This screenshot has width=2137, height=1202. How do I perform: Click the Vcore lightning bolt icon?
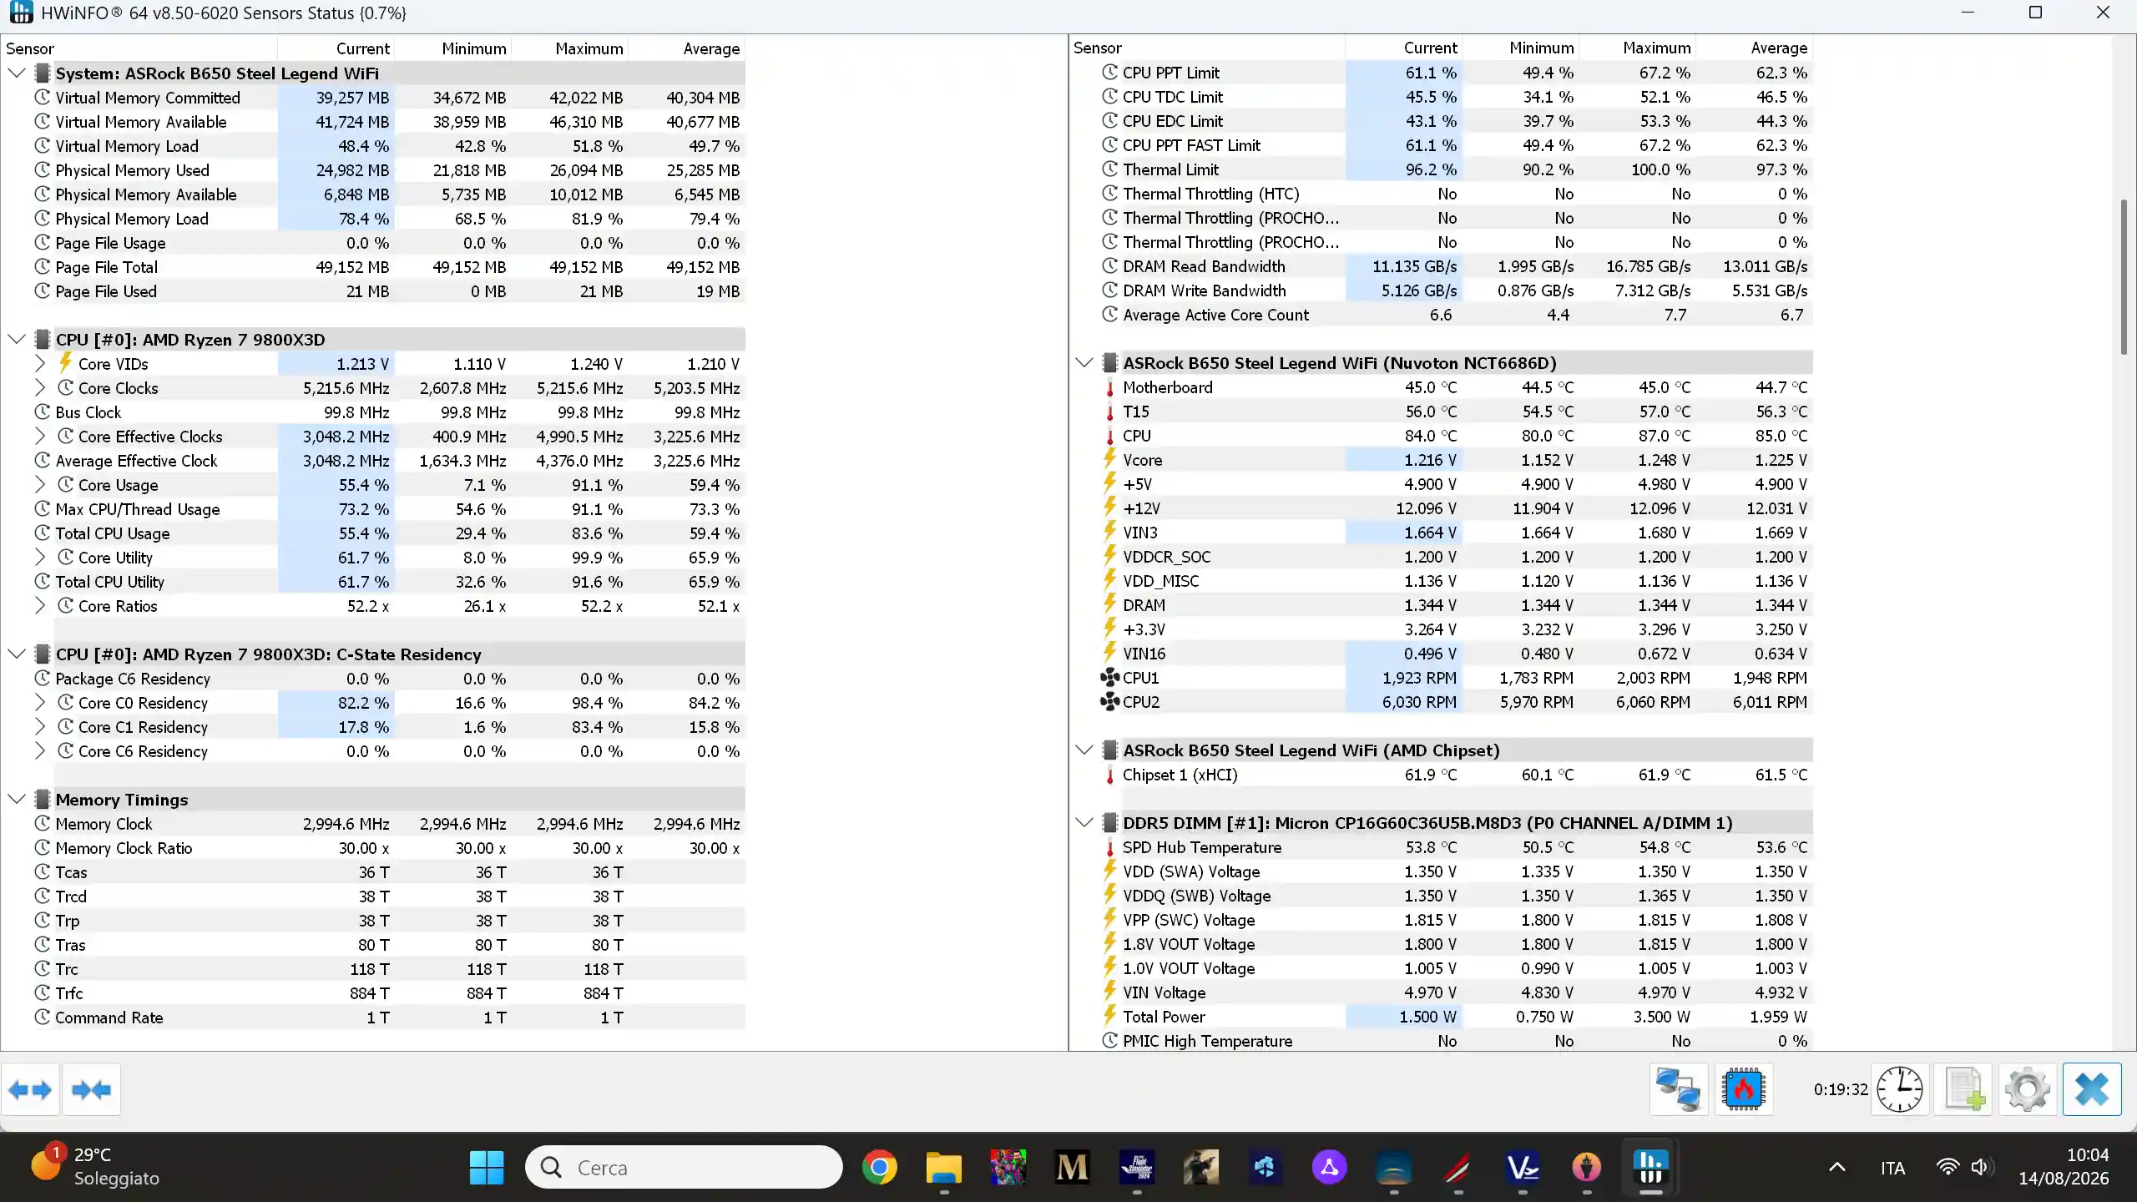pyautogui.click(x=1109, y=459)
